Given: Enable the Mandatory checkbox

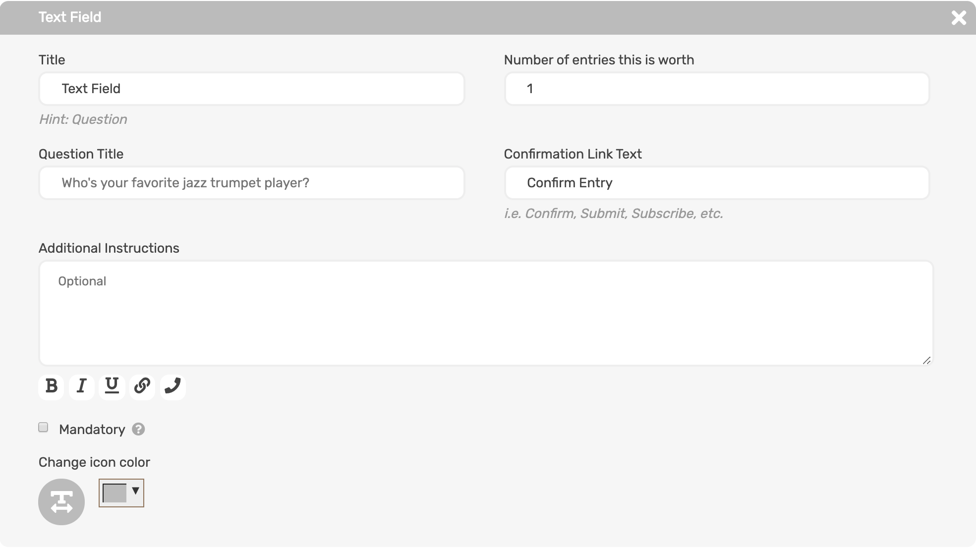Looking at the screenshot, I should 44,428.
